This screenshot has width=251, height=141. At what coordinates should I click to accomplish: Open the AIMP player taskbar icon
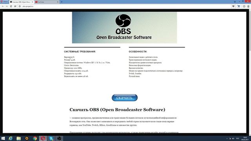pyautogui.click(x=27, y=138)
